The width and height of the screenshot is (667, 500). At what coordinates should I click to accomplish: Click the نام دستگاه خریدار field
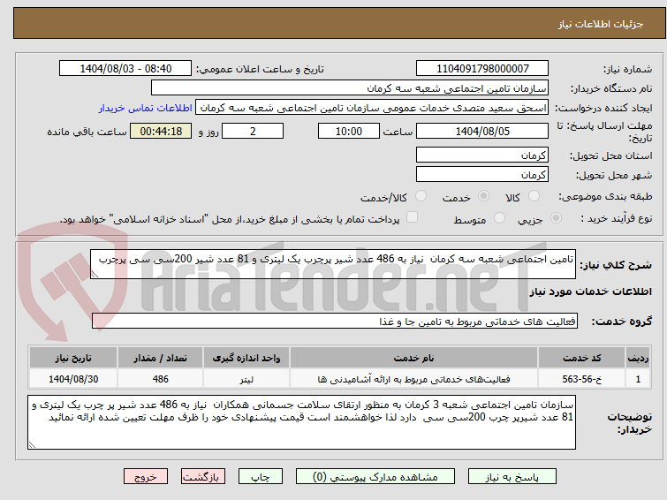pyautogui.click(x=350, y=88)
